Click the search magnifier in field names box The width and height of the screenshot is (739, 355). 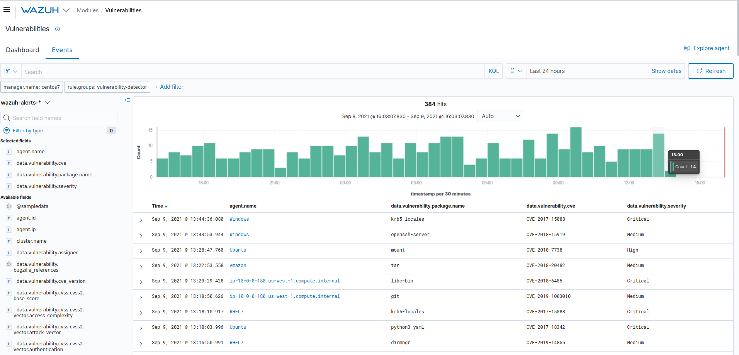click(7, 118)
